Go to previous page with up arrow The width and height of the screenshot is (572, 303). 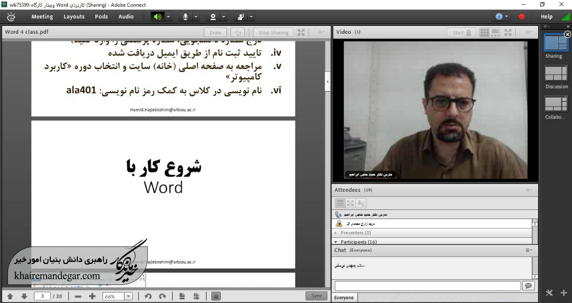point(10,297)
